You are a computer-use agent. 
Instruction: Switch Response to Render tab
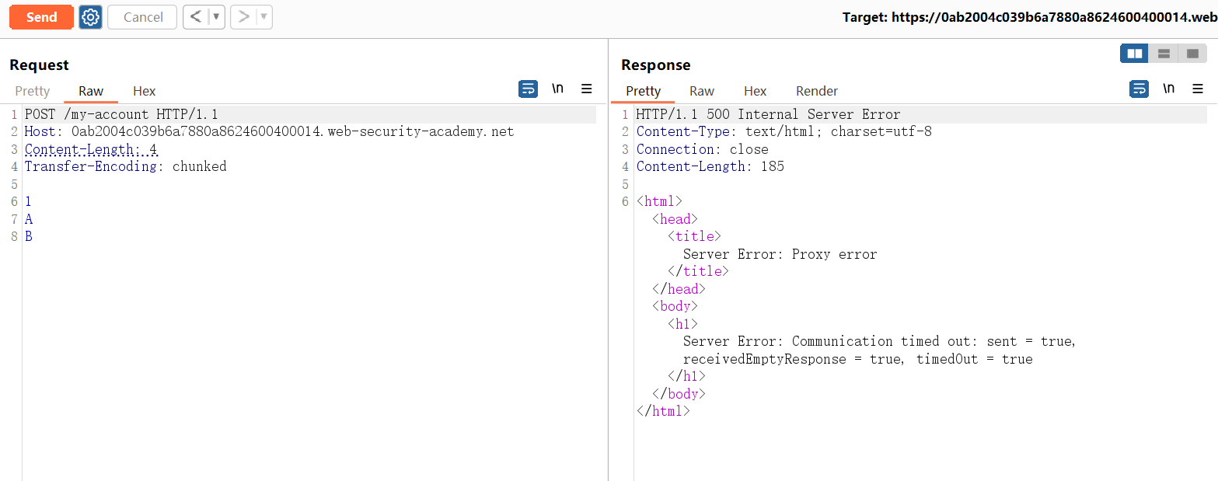point(817,91)
